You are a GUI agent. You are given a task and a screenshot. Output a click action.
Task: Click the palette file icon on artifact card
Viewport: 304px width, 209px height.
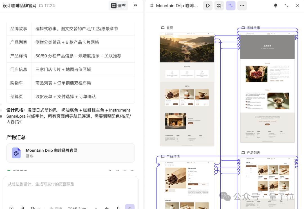(16, 153)
